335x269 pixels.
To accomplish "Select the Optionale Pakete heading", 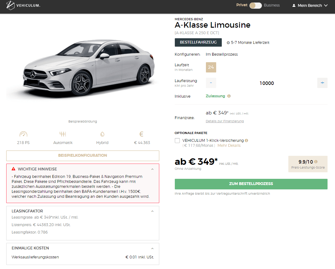I will click(191, 133).
